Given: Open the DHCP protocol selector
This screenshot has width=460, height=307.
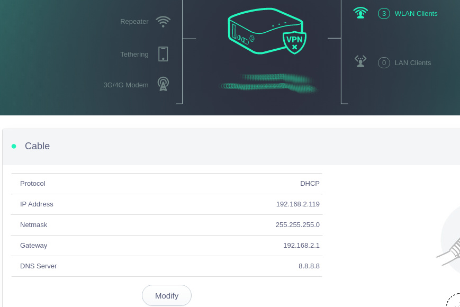Looking at the screenshot, I should tap(310, 183).
